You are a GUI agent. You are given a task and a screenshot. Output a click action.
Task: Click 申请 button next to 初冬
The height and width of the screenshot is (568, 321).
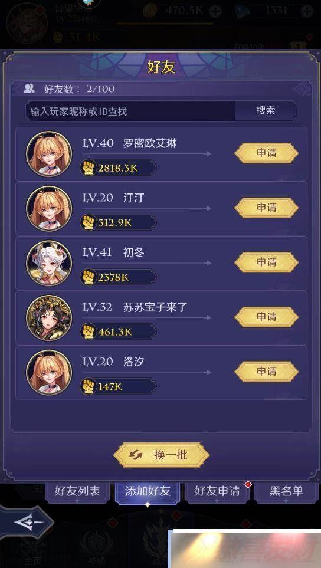click(267, 262)
